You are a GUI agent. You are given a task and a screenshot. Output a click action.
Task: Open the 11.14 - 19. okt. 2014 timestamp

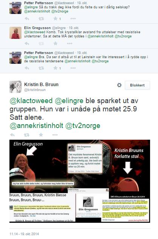pyautogui.click(x=24, y=234)
